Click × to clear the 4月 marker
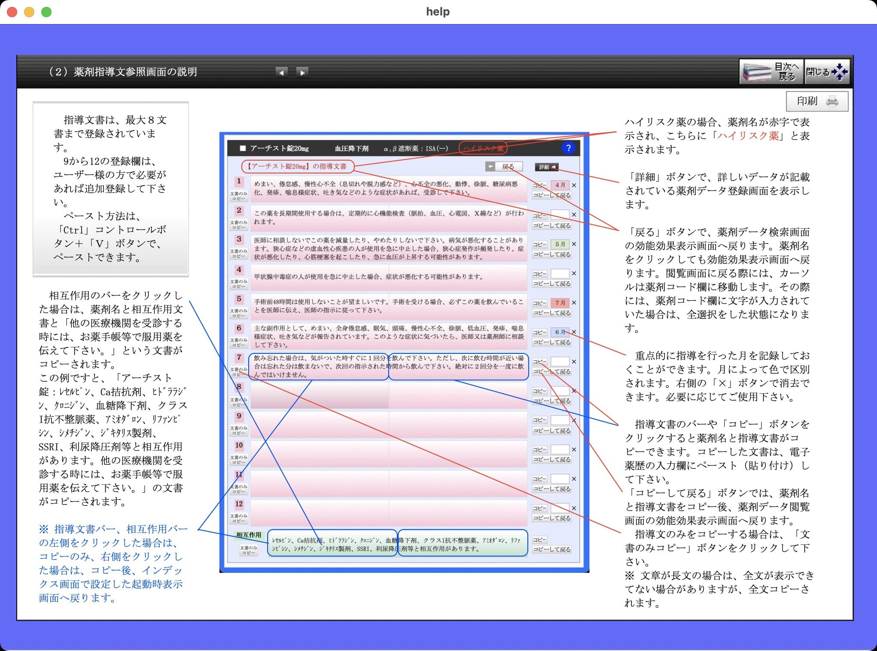The width and height of the screenshot is (877, 651). coord(574,186)
